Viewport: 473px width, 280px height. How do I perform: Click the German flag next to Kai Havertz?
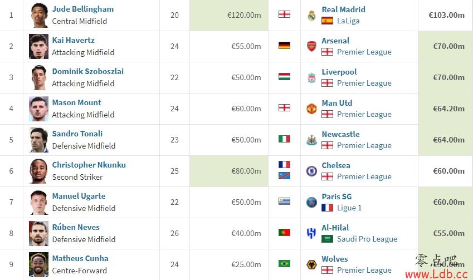(284, 46)
